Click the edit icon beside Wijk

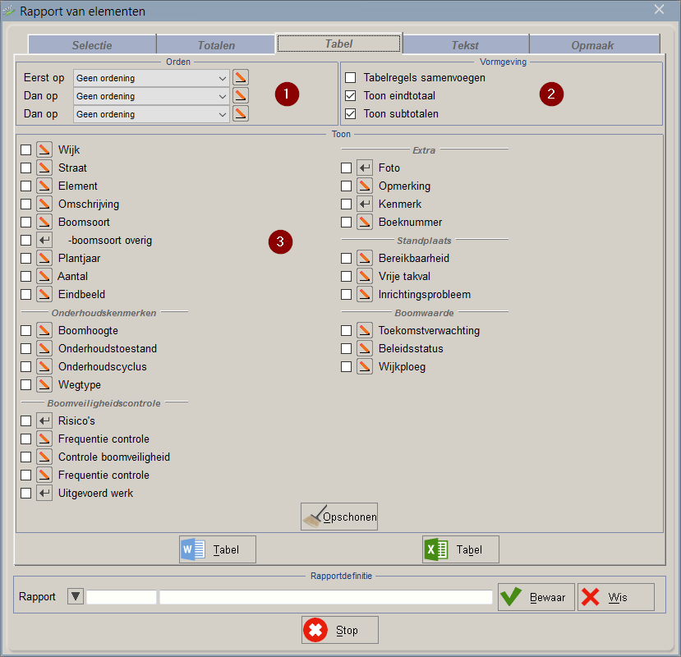[44, 149]
